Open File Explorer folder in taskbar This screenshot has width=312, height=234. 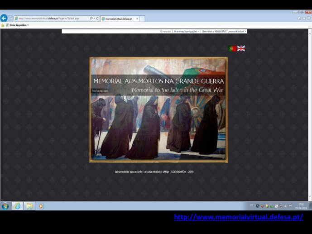click(x=29, y=206)
